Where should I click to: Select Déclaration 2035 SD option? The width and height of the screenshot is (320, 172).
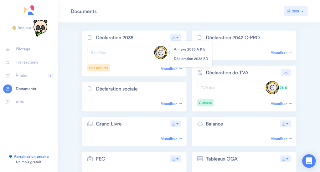coord(191,59)
